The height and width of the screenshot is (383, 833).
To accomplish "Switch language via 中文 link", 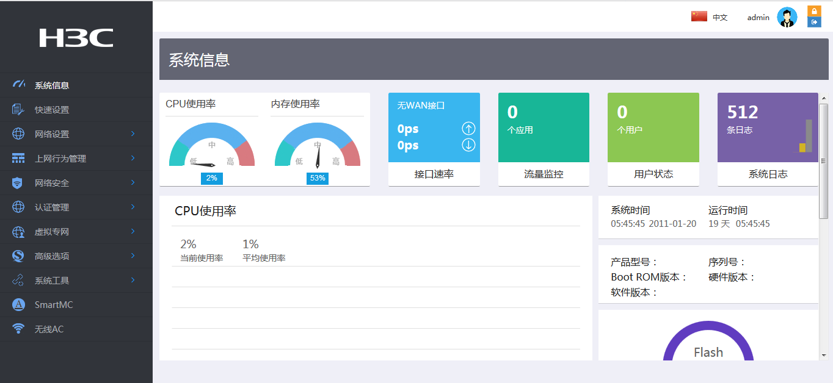I will (x=720, y=17).
